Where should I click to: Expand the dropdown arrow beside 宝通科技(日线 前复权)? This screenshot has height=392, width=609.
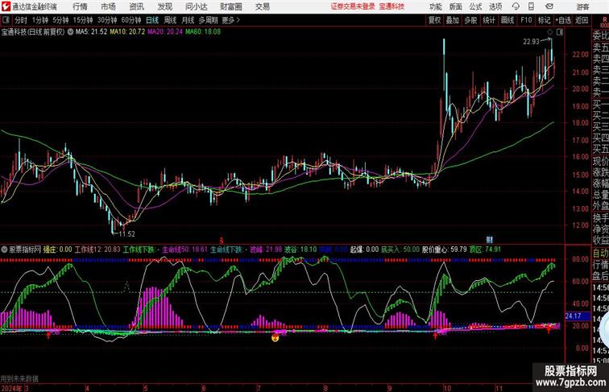click(x=70, y=32)
